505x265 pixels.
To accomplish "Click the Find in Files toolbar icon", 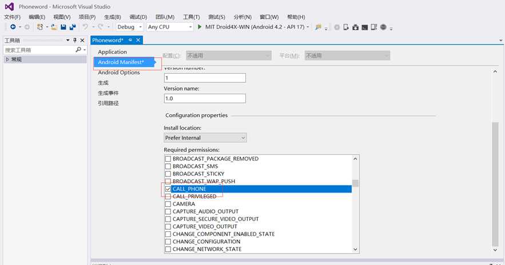I will pyautogui.click(x=318, y=27).
